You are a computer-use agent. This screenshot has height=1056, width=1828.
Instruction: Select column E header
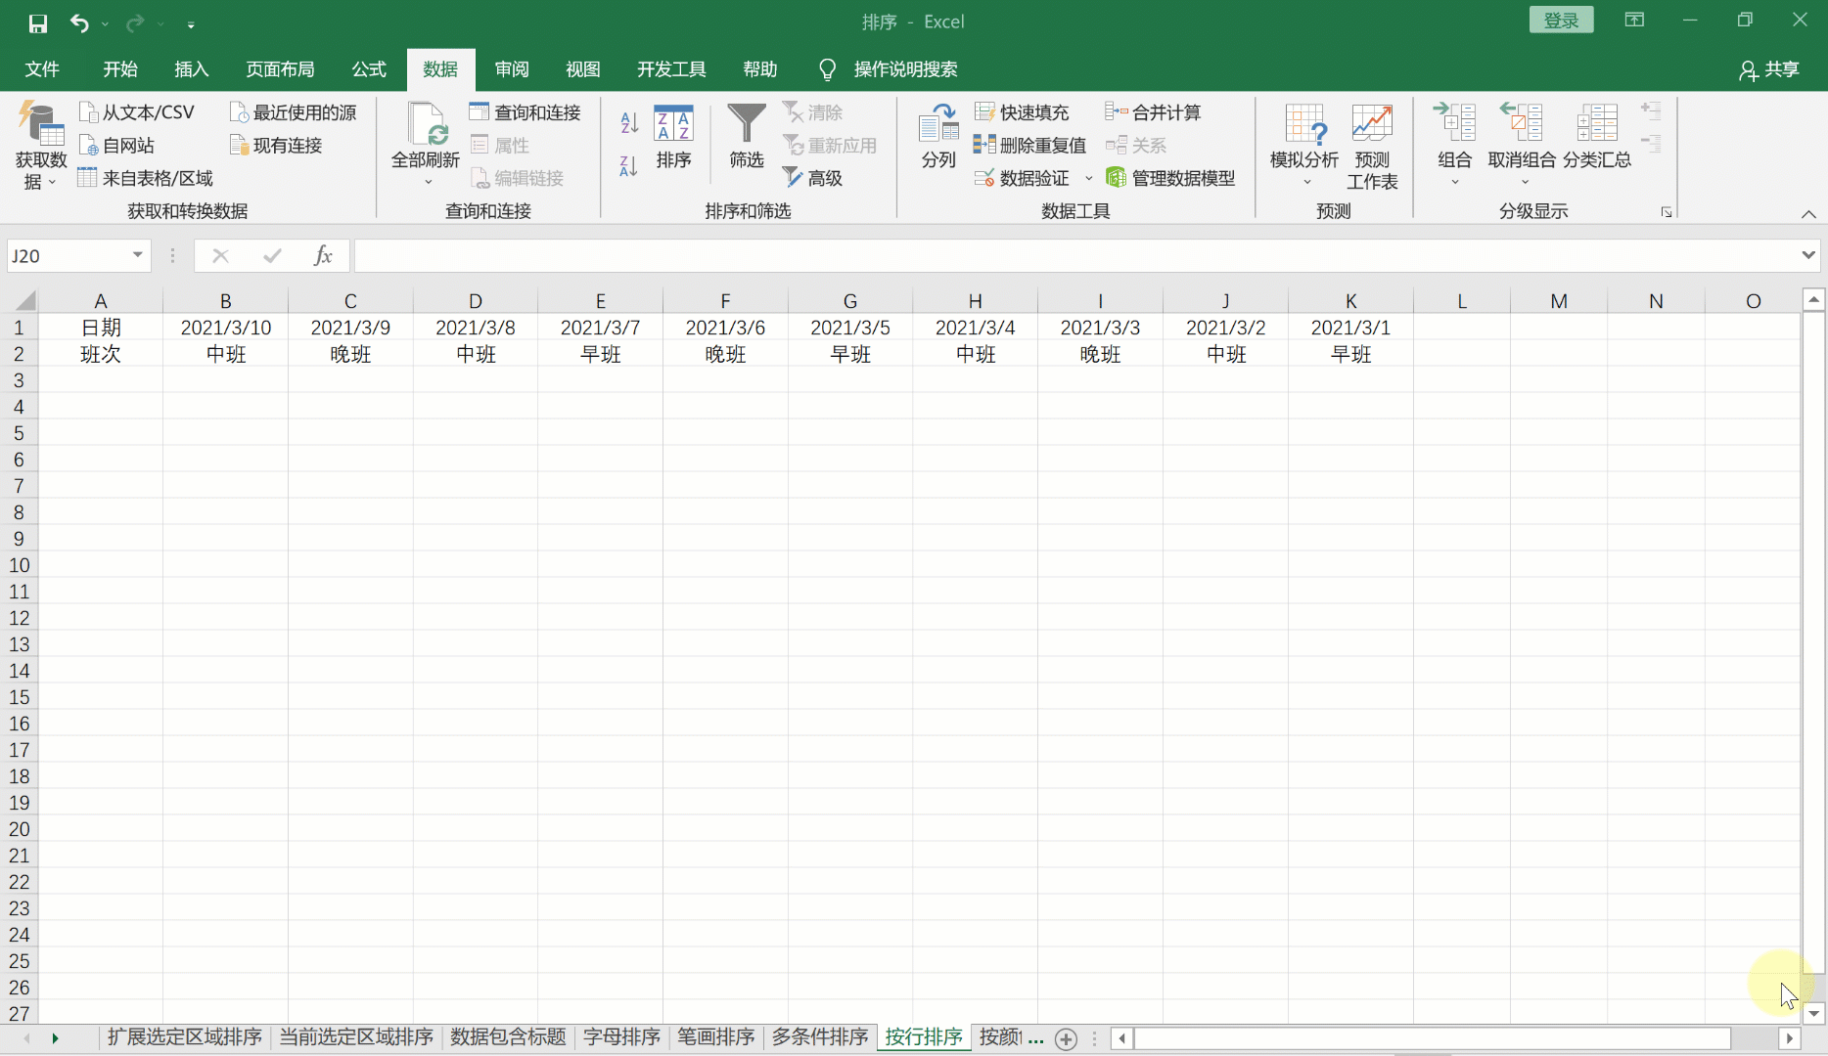pos(600,300)
